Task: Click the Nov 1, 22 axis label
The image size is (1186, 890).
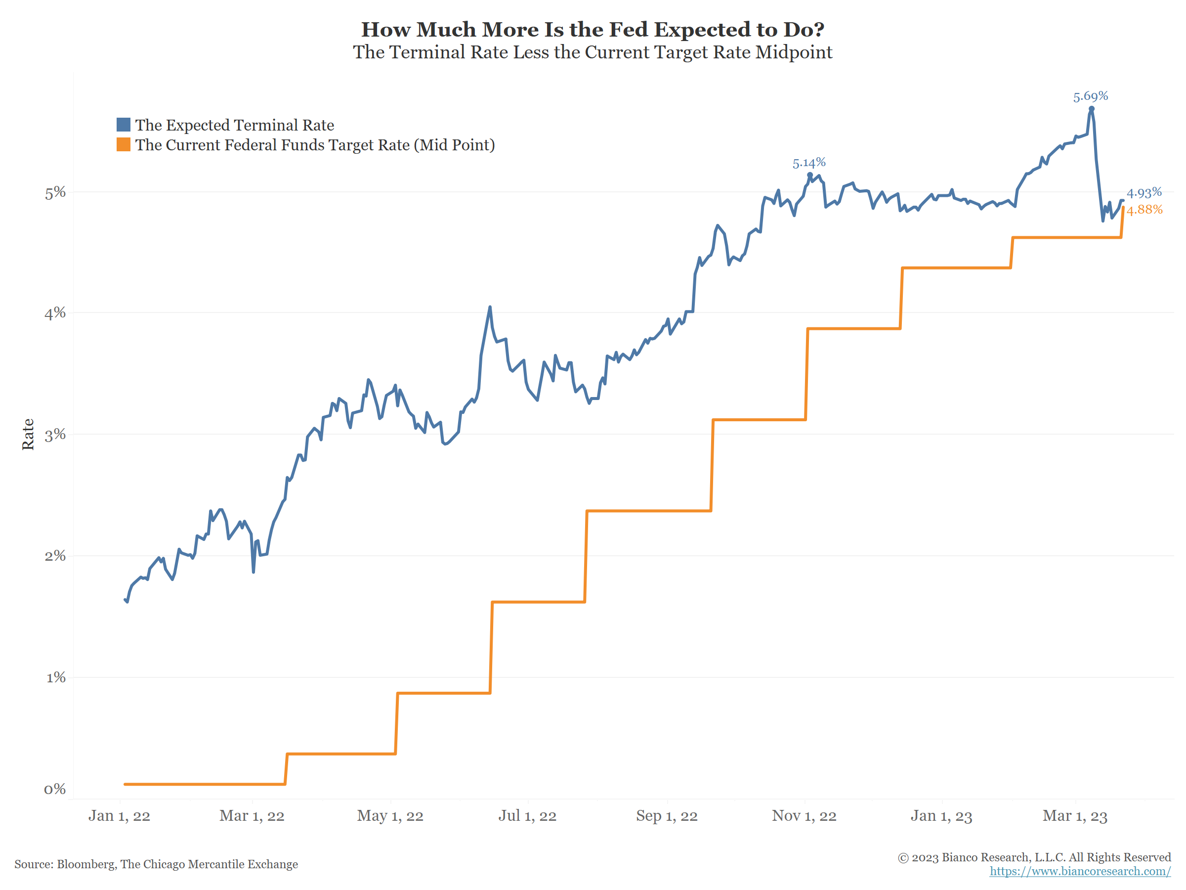Action: pyautogui.click(x=804, y=816)
